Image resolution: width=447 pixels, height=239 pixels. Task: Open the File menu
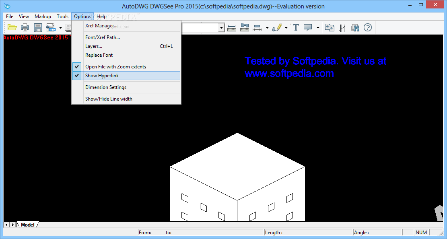tap(10, 16)
